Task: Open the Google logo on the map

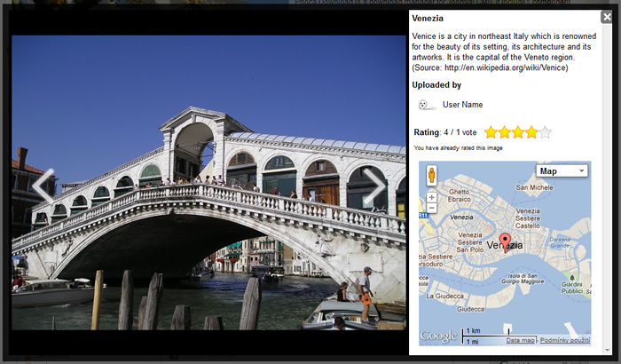Action: (438, 336)
